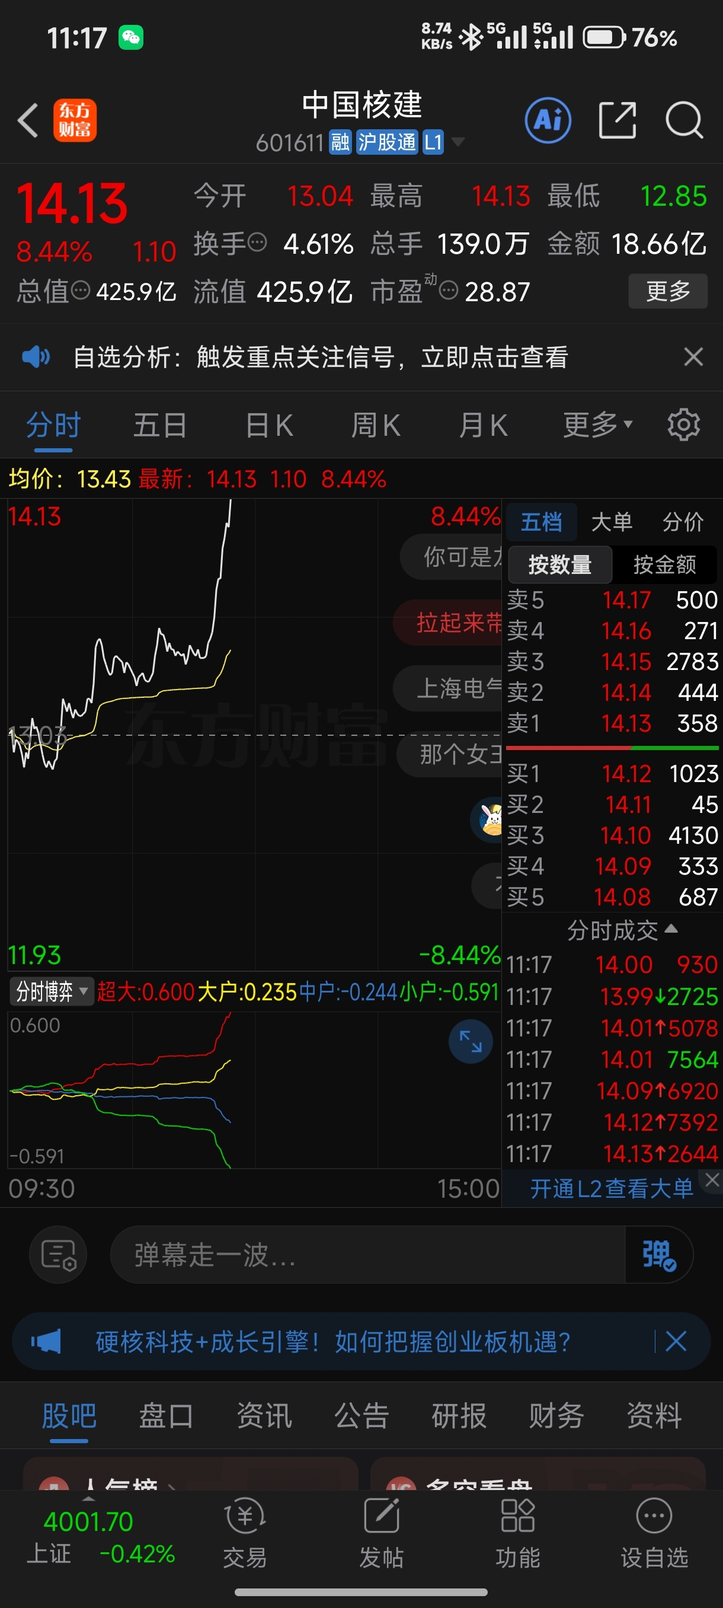Screen dimensions: 723x1608
Task: Tap the rabbit avatar in bullet comments
Action: click(x=488, y=819)
